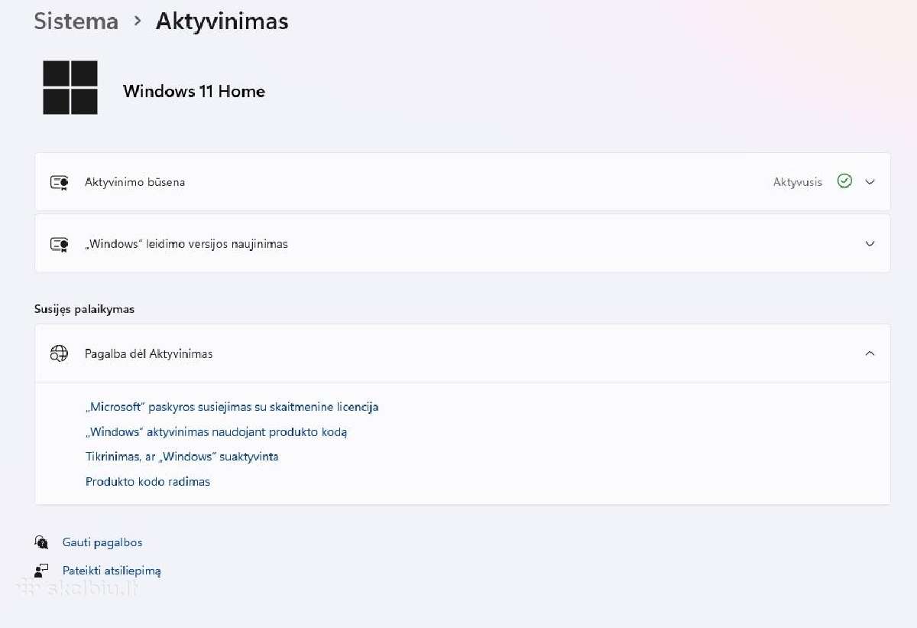Click the green activation checkmark icon
Image resolution: width=917 pixels, height=628 pixels.
(x=844, y=181)
